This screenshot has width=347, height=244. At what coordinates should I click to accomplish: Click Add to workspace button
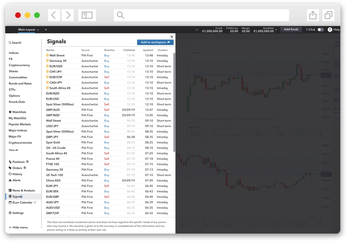click(x=155, y=42)
